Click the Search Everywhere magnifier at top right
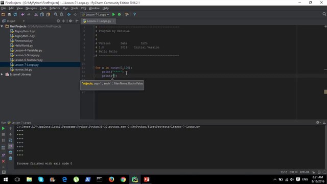The height and width of the screenshot is (184, 327). tap(324, 14)
